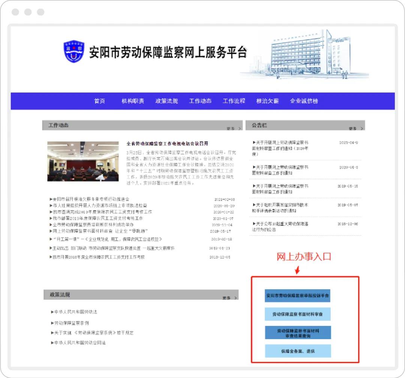Open the 首页 navigation tab

99,101
